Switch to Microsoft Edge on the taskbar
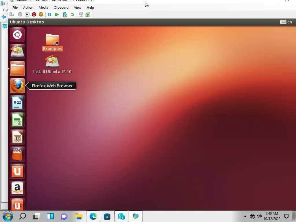 pyautogui.click(x=93, y=216)
